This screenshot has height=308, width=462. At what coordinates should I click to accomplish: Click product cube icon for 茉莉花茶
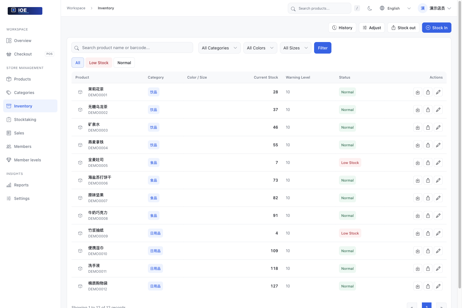tap(80, 92)
